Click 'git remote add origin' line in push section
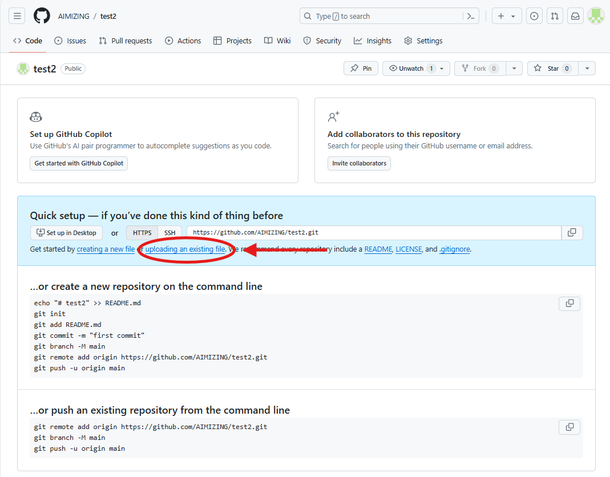The height and width of the screenshot is (477, 610). click(x=151, y=427)
